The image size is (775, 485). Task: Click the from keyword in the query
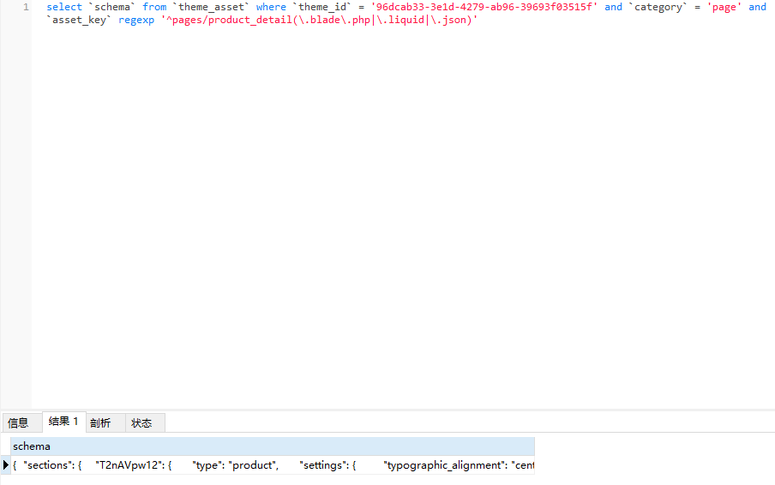(x=154, y=7)
